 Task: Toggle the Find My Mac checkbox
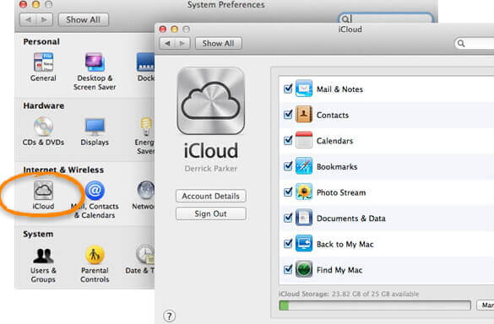(288, 269)
